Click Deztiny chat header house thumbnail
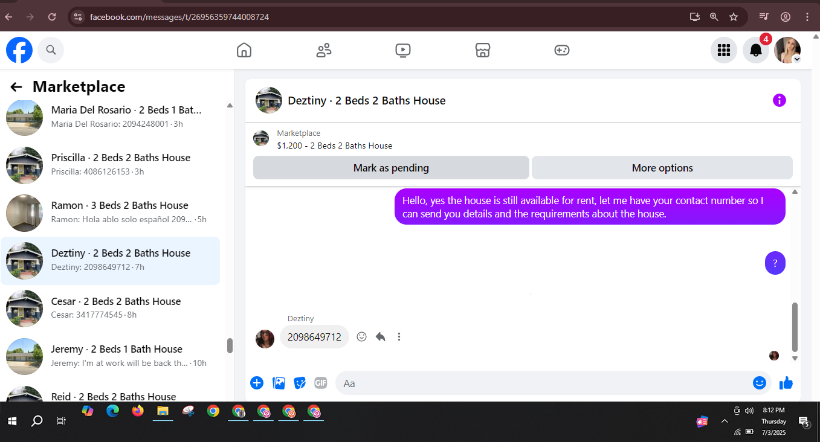The image size is (820, 442). (x=269, y=100)
